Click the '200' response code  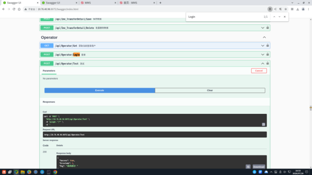(45, 152)
